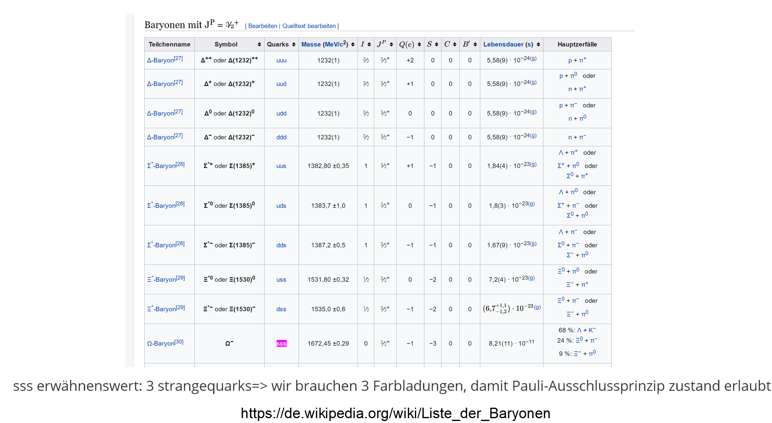Screen dimensions: 772x423
Task: Click the Baryonen mit J^P section heading
Action: pyautogui.click(x=191, y=25)
